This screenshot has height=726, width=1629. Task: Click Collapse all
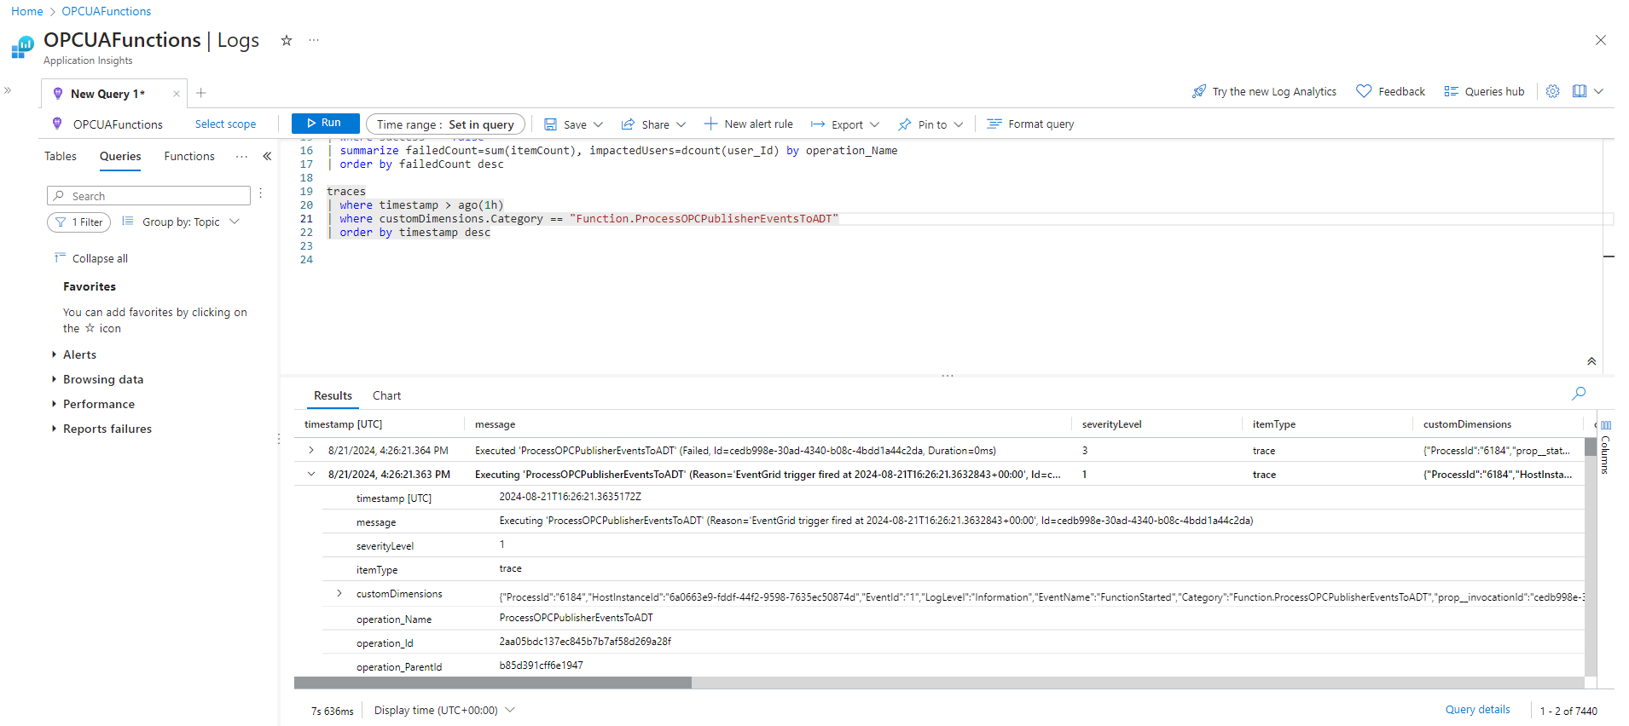pos(91,258)
